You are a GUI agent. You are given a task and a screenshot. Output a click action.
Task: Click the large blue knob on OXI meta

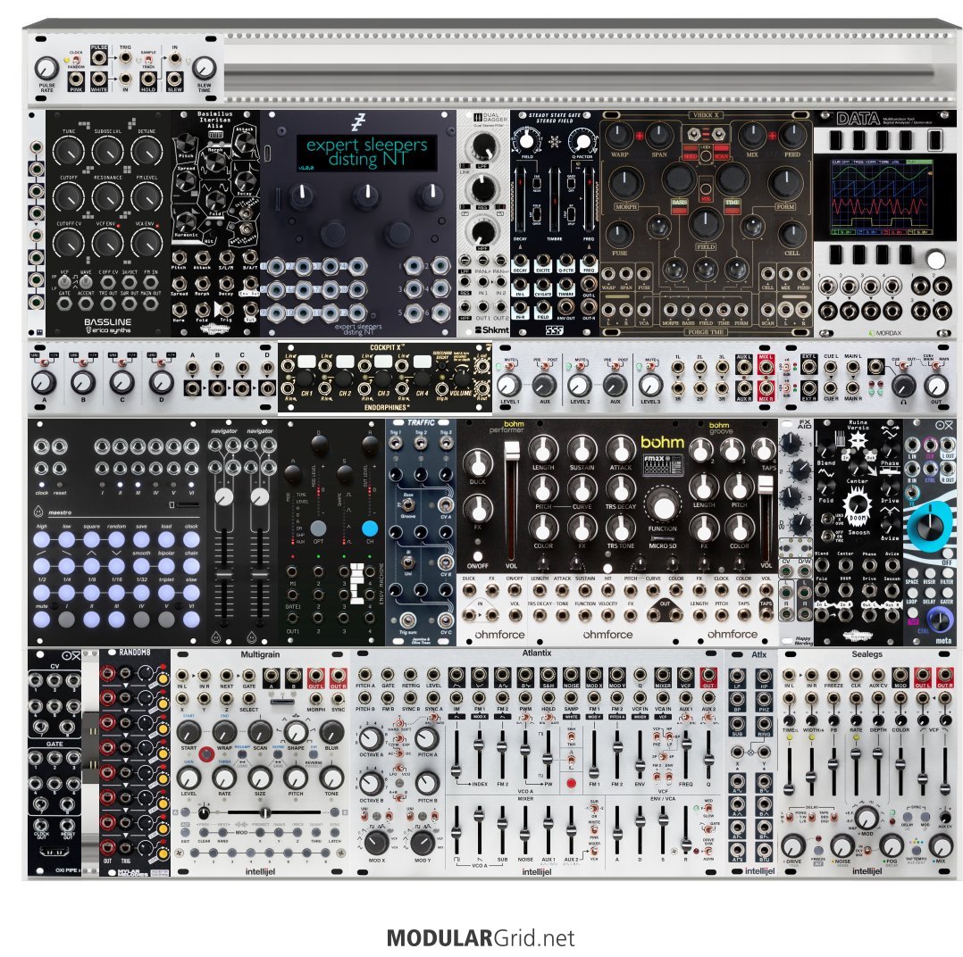point(932,526)
